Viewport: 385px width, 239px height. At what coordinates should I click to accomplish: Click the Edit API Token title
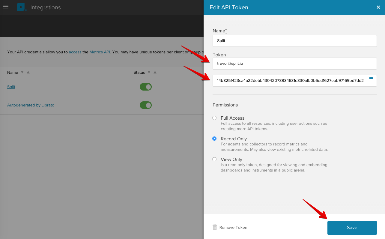[229, 7]
